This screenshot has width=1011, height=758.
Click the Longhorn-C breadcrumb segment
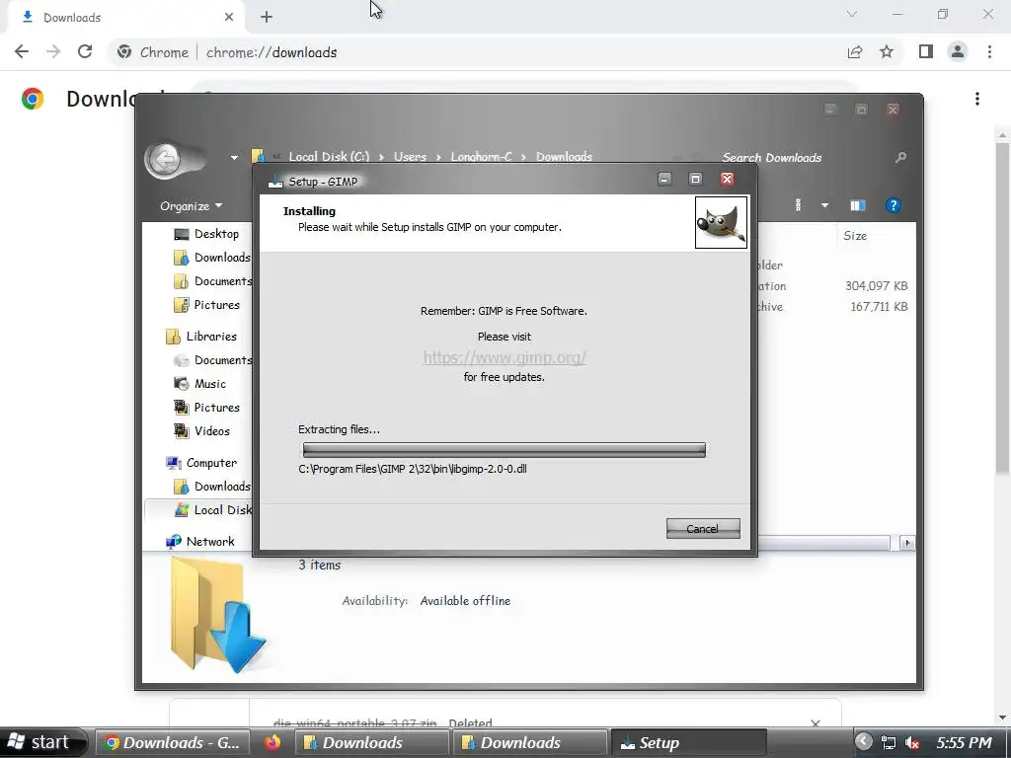tap(481, 157)
